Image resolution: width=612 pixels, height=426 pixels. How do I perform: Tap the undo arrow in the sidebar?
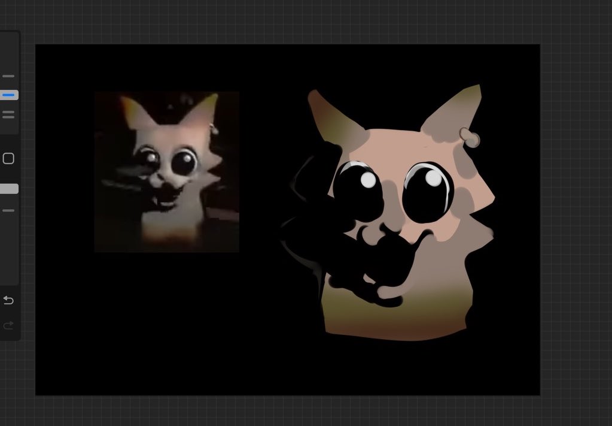[x=8, y=300]
